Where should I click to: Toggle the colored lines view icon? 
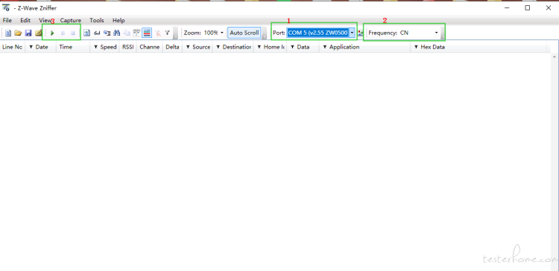coord(147,33)
